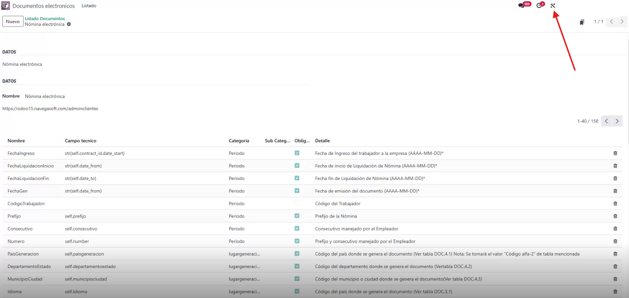This screenshot has width=629, height=298.
Task: Delete the FechaIngreso row with trash icon
Action: (x=615, y=153)
